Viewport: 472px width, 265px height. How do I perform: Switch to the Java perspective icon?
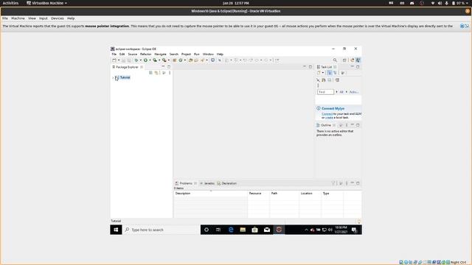[x=358, y=60]
